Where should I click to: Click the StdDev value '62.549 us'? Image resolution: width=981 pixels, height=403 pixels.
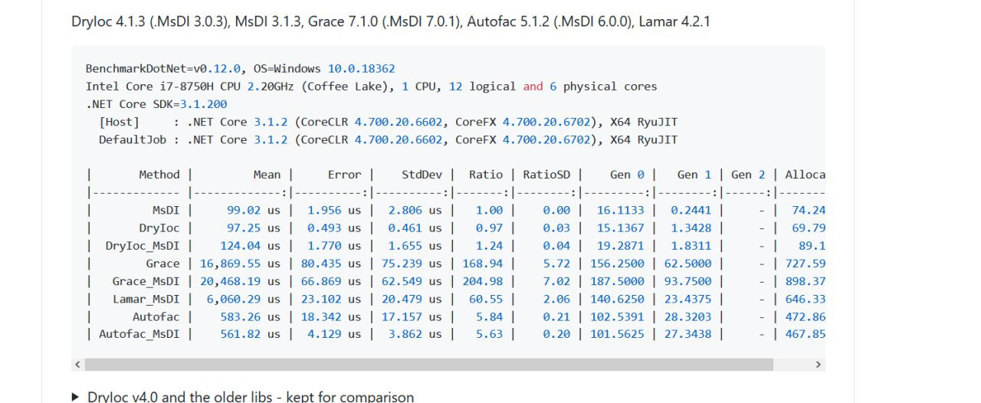point(412,281)
